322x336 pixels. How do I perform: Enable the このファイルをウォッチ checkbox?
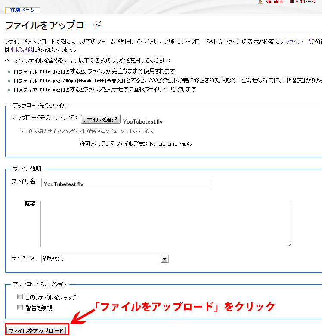coord(20,297)
